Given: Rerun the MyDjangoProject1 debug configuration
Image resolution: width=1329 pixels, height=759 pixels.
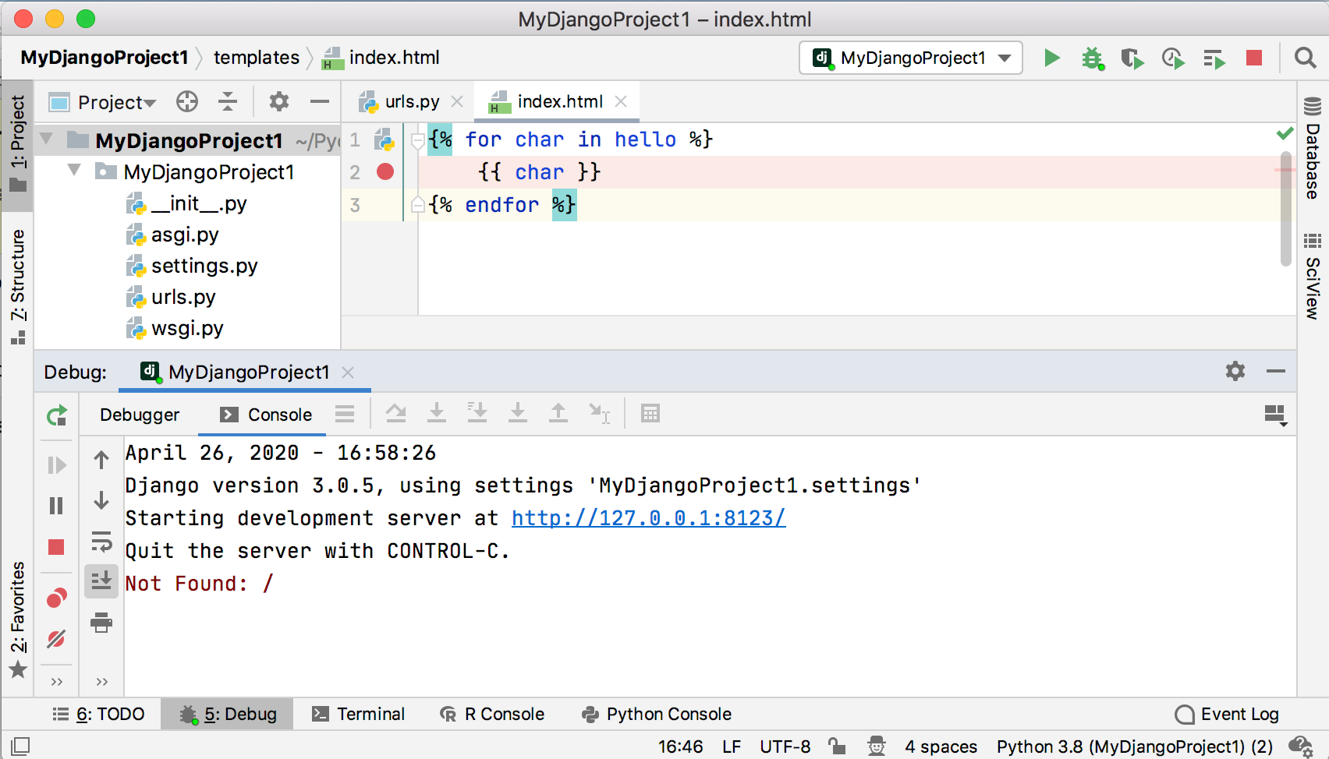Looking at the screenshot, I should point(56,414).
